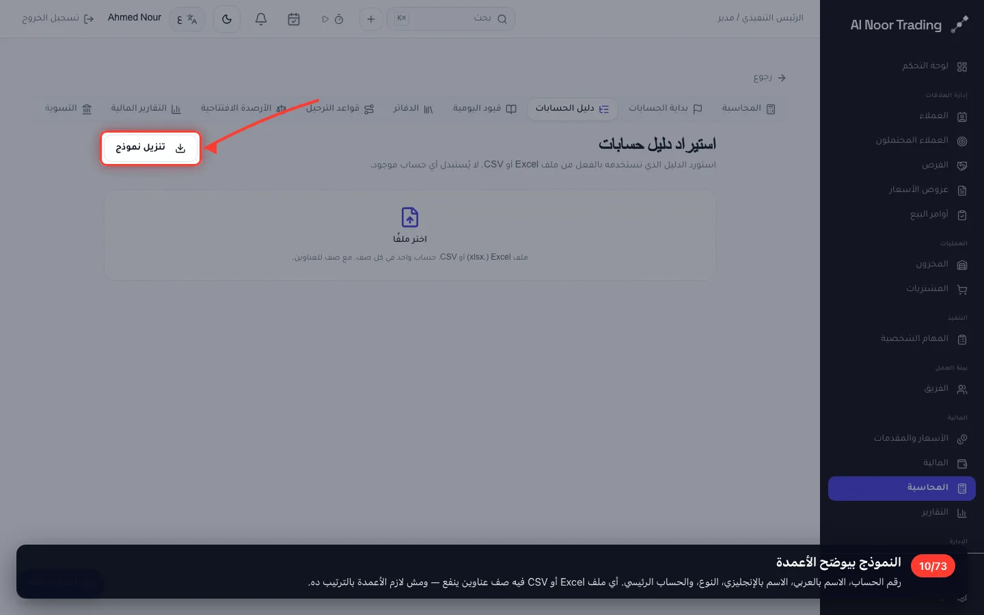Open المشتريات purchases in sidebar
984x615 pixels.
[902, 289]
